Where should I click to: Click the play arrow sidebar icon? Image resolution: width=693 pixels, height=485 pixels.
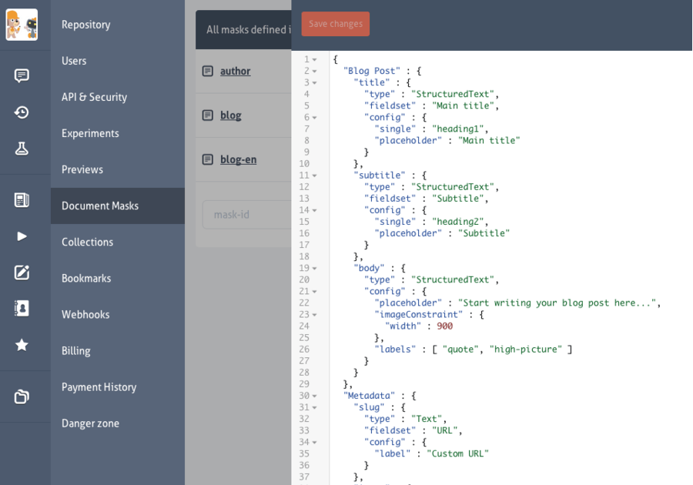(x=22, y=237)
